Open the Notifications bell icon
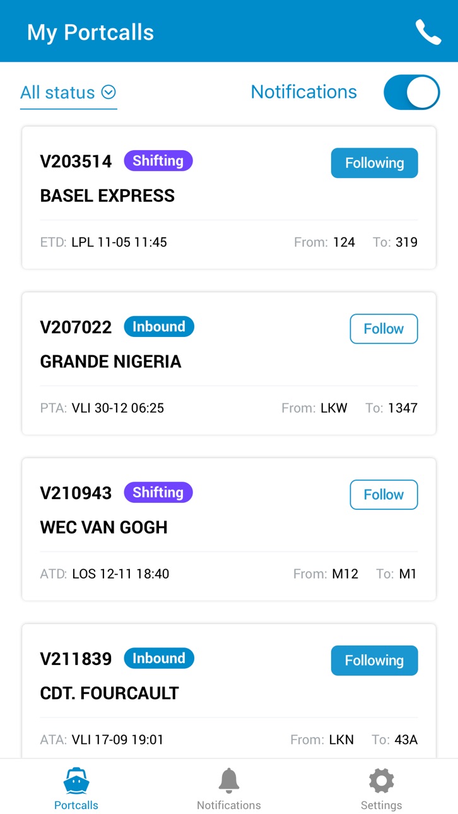The width and height of the screenshot is (458, 814). pyautogui.click(x=229, y=781)
